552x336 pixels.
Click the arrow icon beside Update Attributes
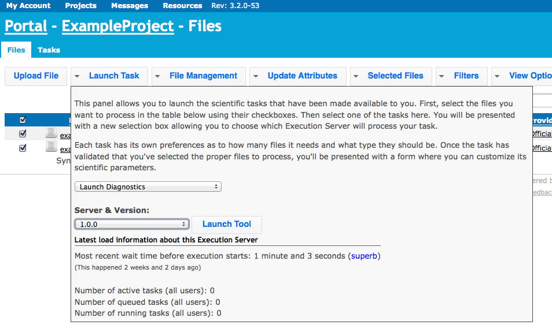click(x=256, y=76)
